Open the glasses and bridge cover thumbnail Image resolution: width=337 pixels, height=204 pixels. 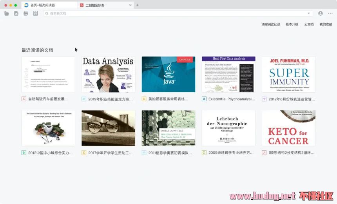point(108,128)
